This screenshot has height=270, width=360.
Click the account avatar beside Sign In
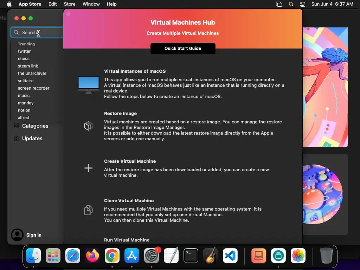click(17, 235)
